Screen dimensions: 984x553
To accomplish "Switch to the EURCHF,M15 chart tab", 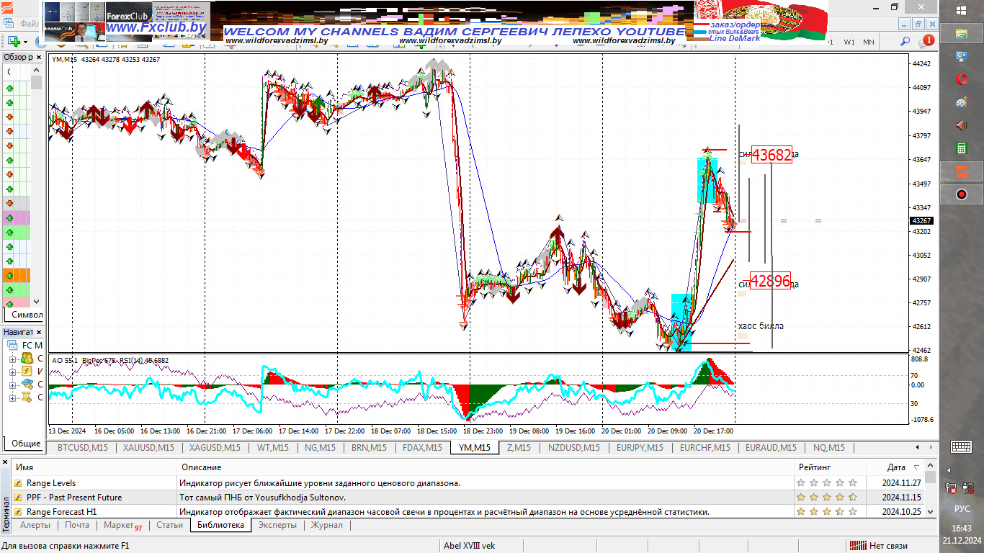I will click(x=705, y=448).
